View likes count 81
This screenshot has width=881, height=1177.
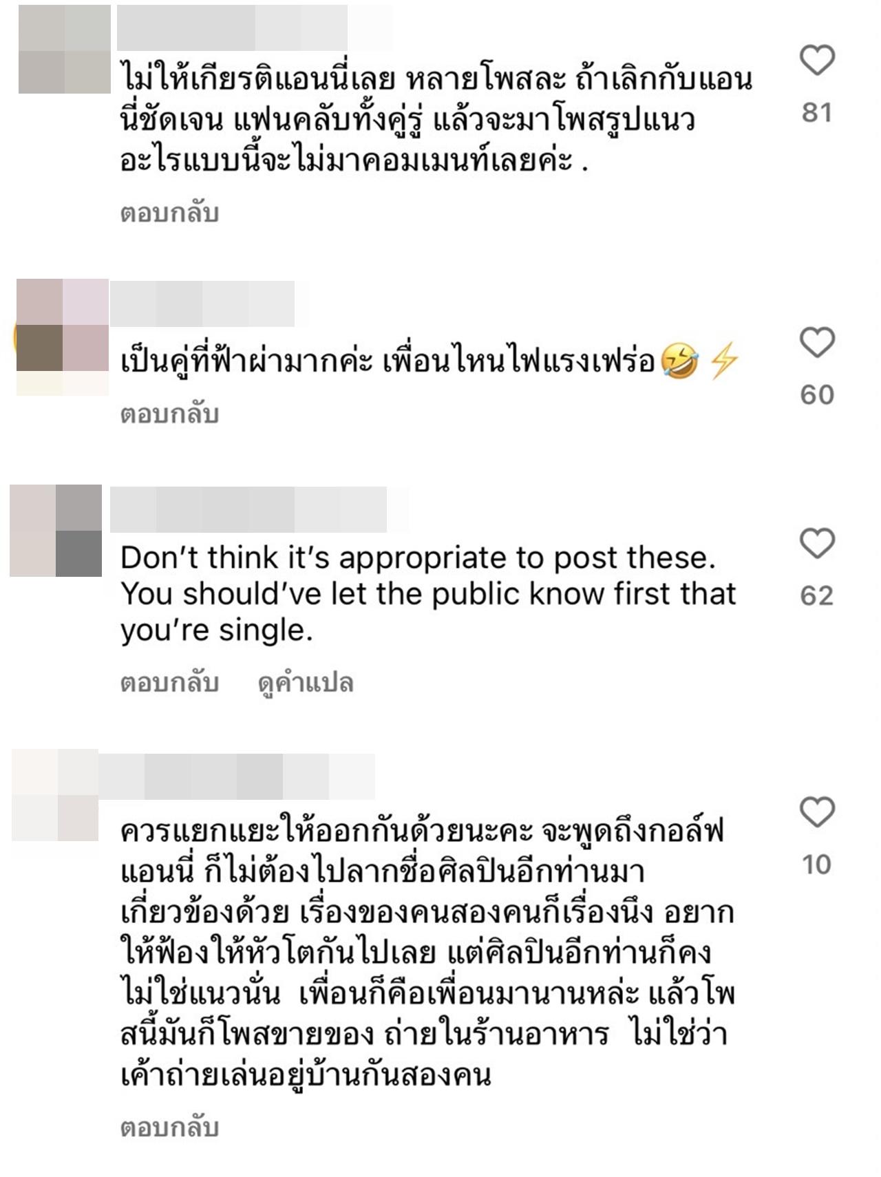coord(817,112)
